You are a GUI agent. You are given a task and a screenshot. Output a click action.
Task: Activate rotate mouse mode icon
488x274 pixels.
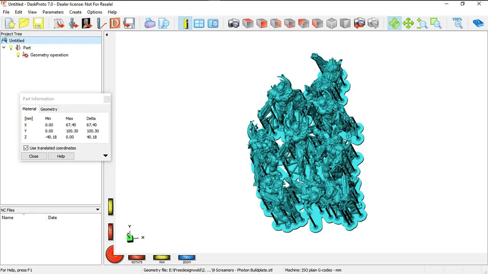(394, 23)
